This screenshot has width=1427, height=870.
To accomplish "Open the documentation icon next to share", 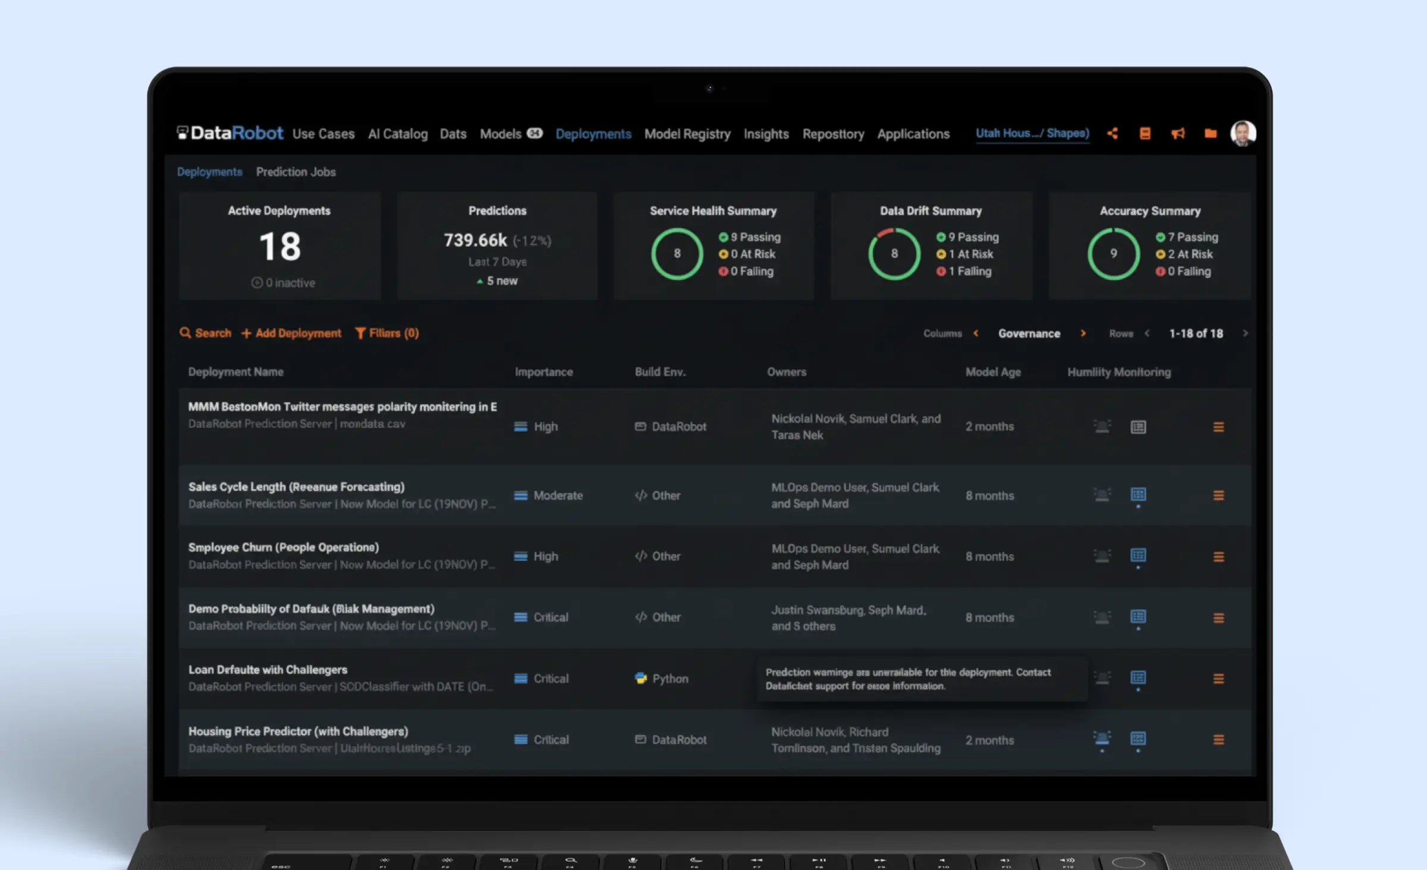I will (1145, 134).
